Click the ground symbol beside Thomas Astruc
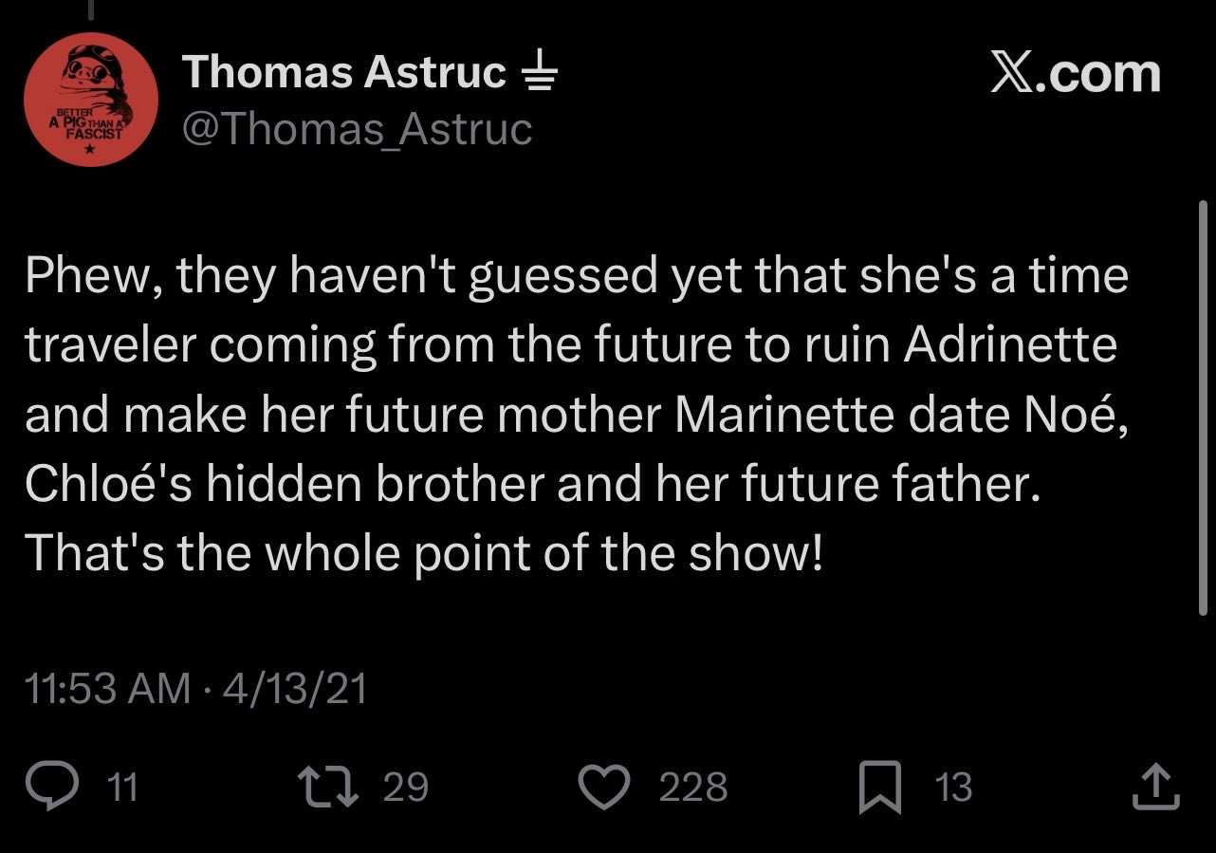Viewport: 1216px width, 853px height. pos(540,73)
